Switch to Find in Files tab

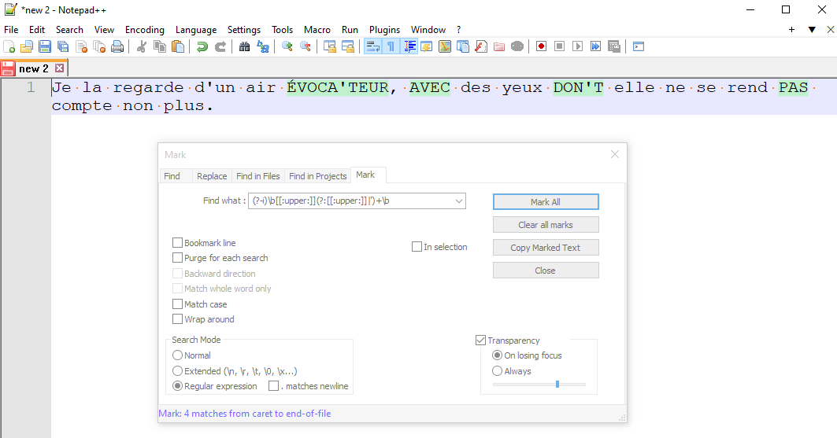pyautogui.click(x=257, y=176)
